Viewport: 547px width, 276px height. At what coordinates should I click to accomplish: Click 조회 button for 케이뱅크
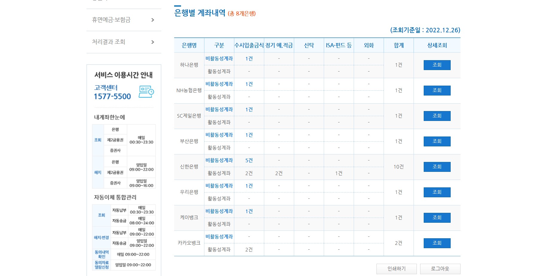pyautogui.click(x=437, y=217)
